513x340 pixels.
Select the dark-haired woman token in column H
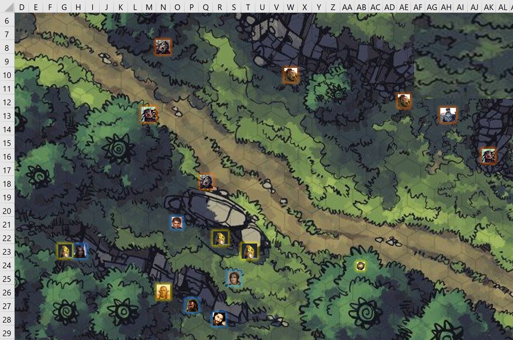pos(80,251)
